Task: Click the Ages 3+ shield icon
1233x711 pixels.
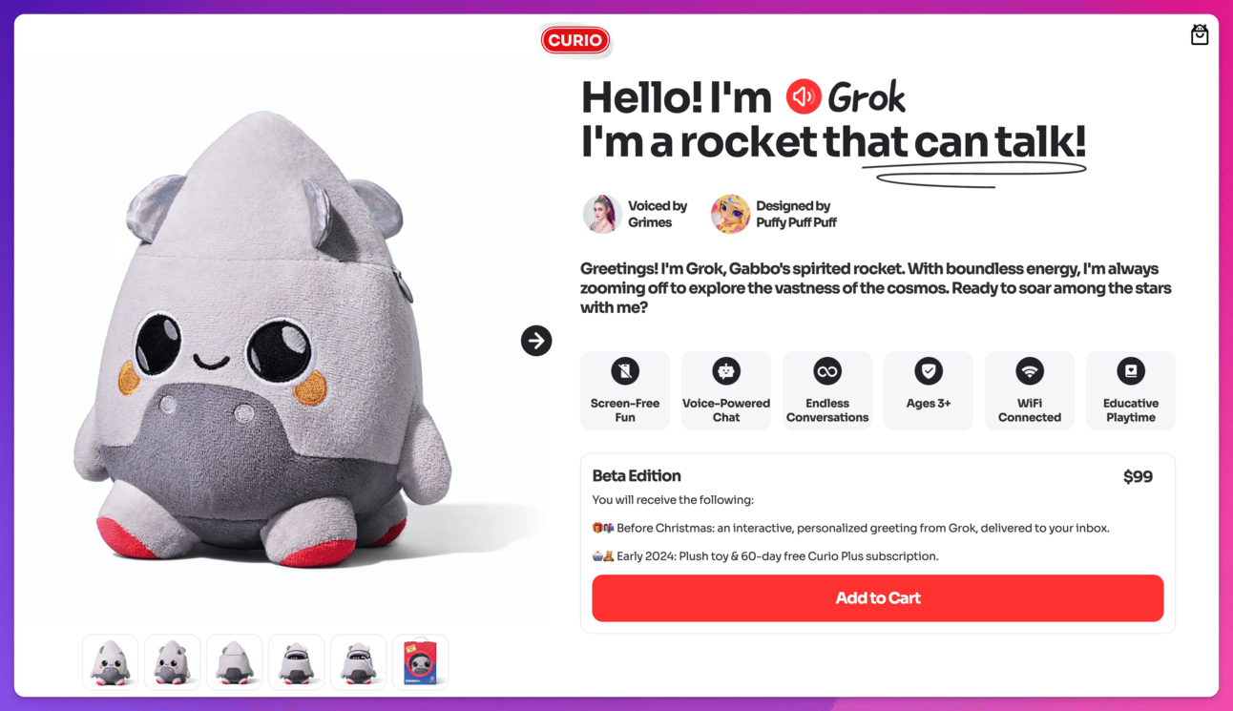Action: pyautogui.click(x=929, y=370)
